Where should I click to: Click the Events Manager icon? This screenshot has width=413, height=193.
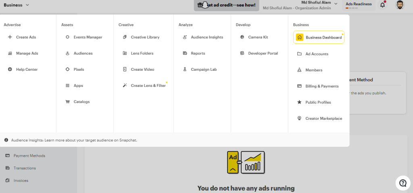pyautogui.click(x=67, y=37)
